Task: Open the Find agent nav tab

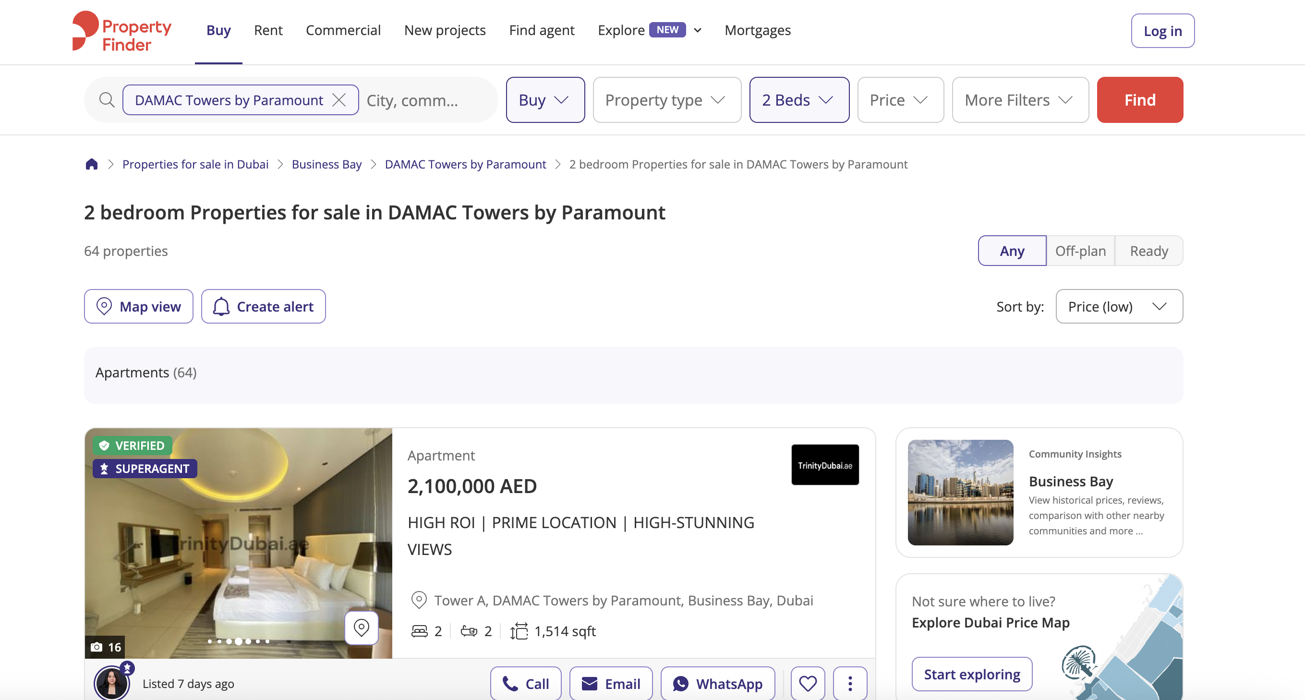Action: coord(542,30)
